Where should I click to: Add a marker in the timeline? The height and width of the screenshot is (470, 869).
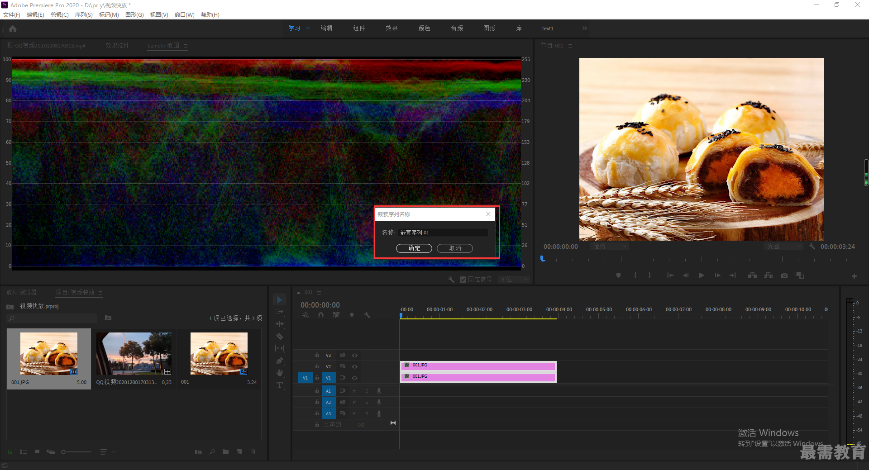point(352,315)
